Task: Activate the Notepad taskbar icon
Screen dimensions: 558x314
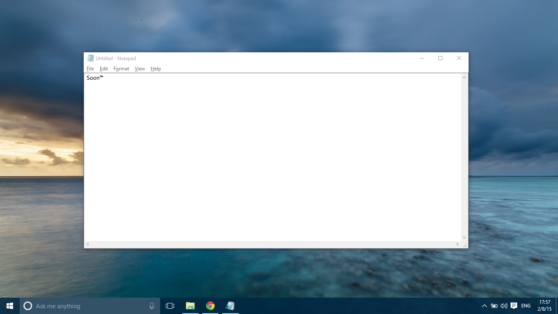Action: pos(230,305)
